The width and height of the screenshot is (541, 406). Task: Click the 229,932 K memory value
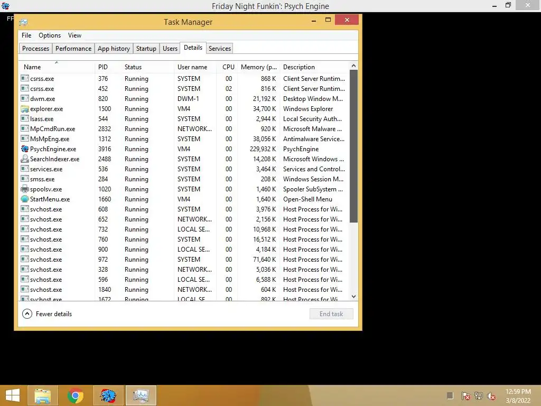263,149
